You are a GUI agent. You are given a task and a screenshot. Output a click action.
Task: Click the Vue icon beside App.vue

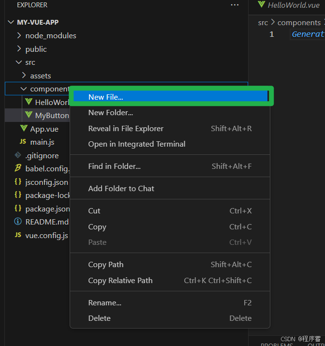click(x=24, y=129)
